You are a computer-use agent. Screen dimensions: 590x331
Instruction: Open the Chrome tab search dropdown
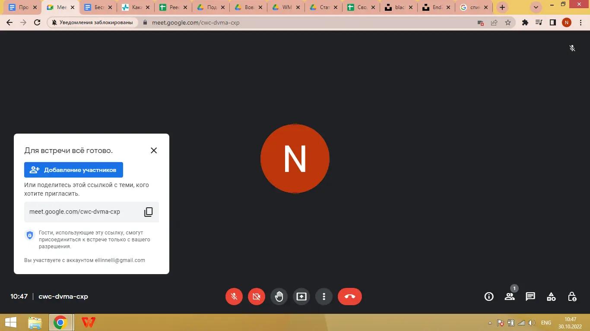click(x=536, y=7)
